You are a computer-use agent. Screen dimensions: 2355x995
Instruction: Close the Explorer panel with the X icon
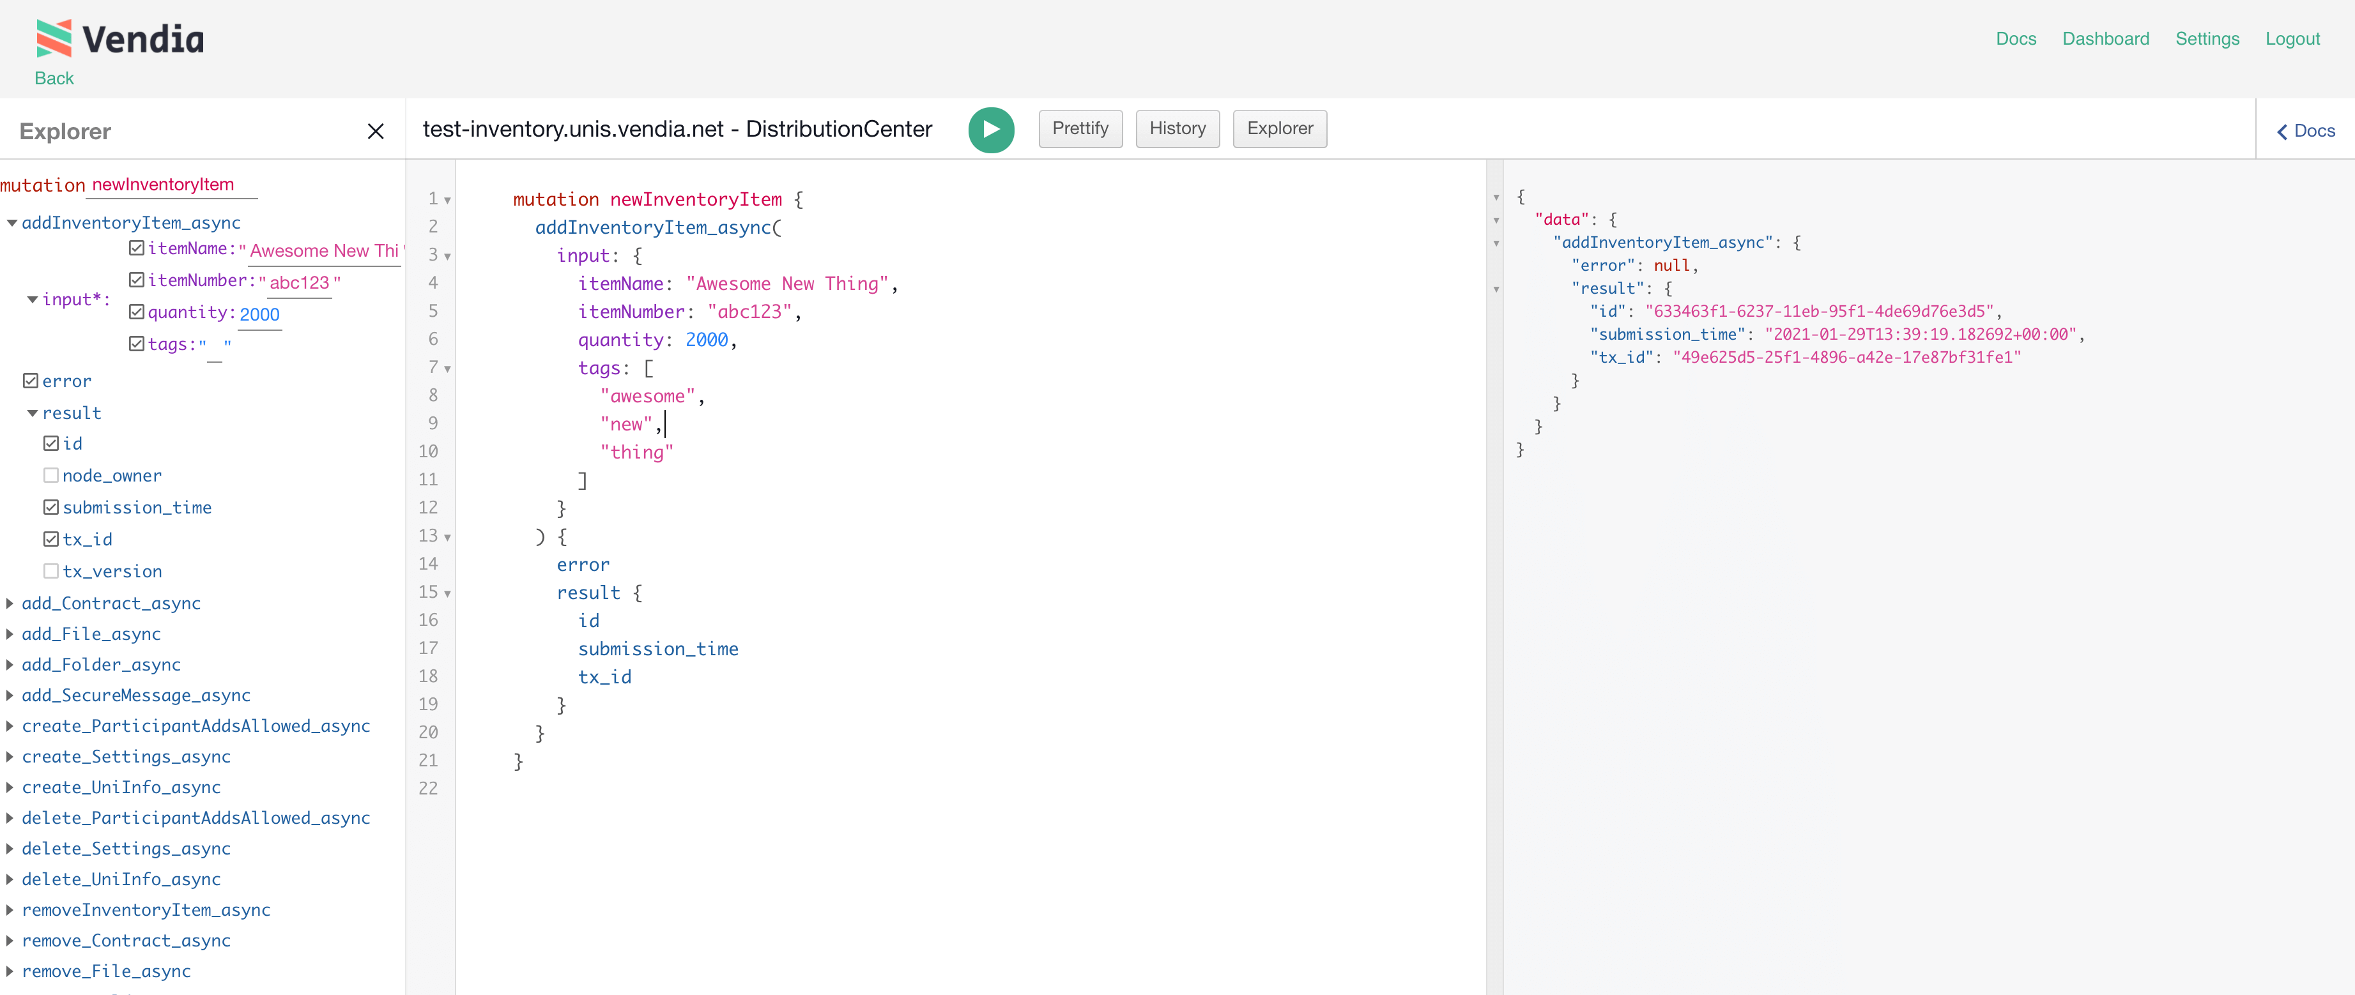click(376, 132)
